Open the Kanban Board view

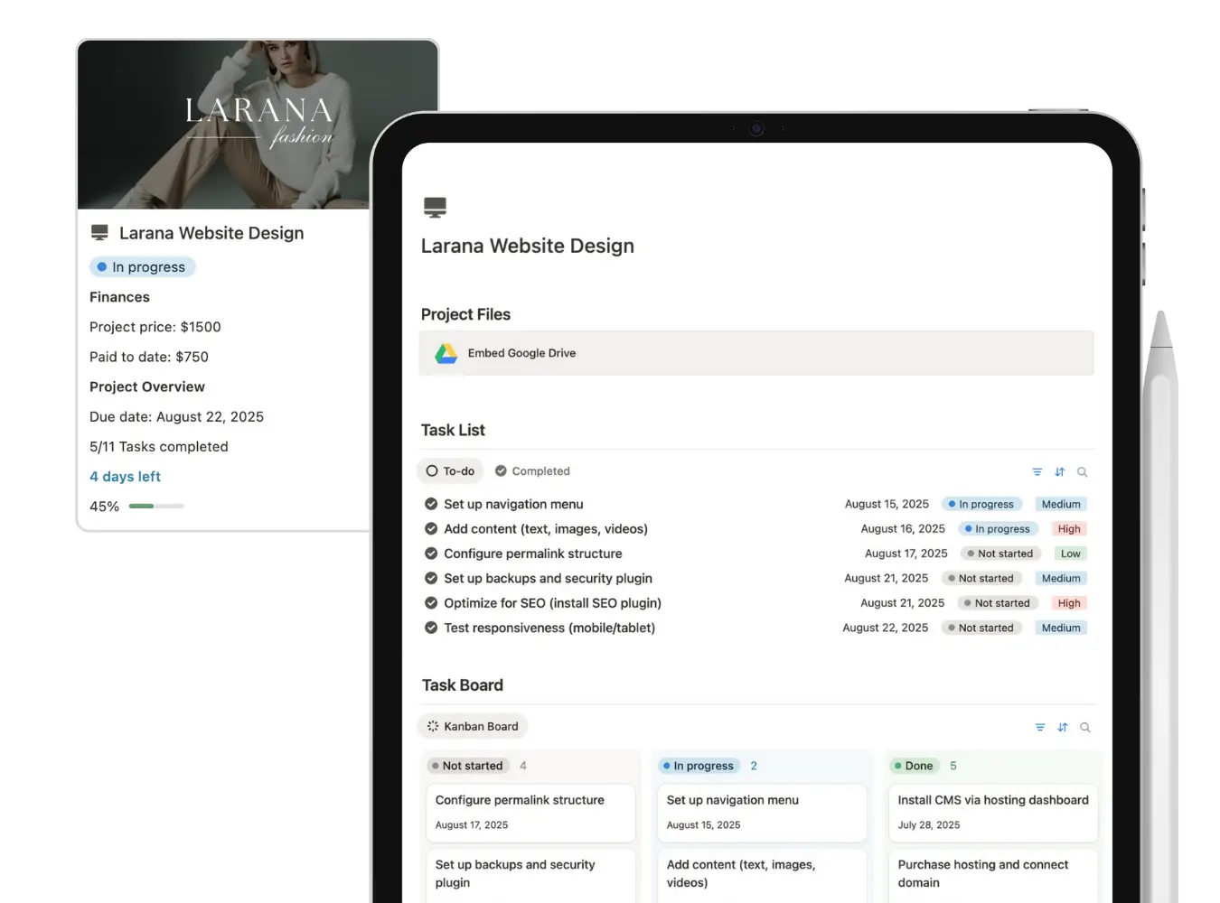tap(472, 727)
